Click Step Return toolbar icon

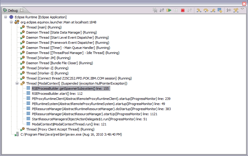213,10
